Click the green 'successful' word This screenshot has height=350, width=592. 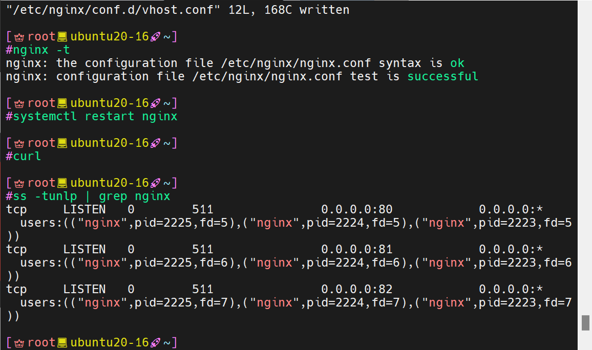[x=443, y=76]
